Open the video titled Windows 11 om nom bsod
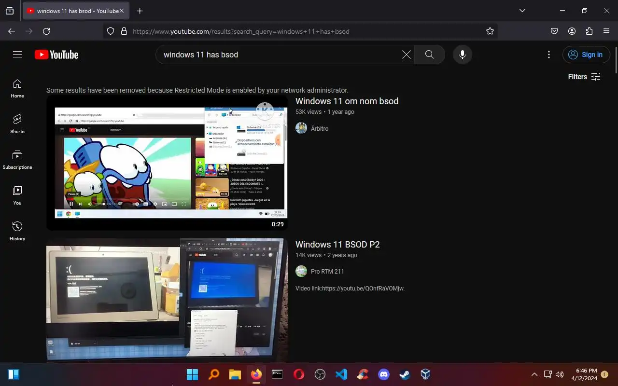The image size is (618, 386). (x=347, y=101)
